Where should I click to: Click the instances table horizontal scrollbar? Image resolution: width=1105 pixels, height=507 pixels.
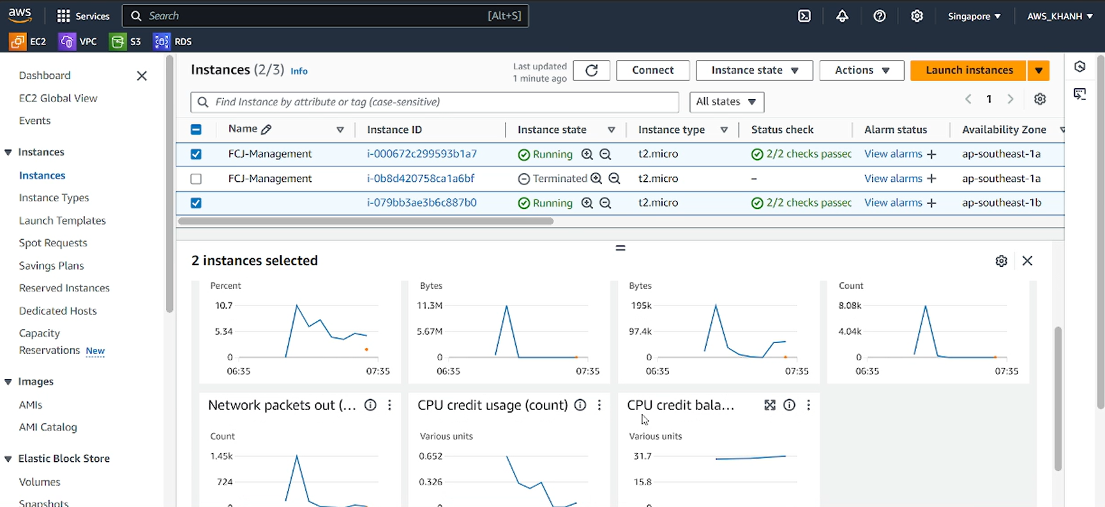(365, 221)
